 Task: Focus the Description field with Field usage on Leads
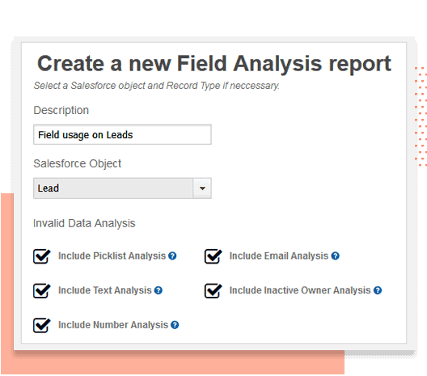click(x=122, y=134)
